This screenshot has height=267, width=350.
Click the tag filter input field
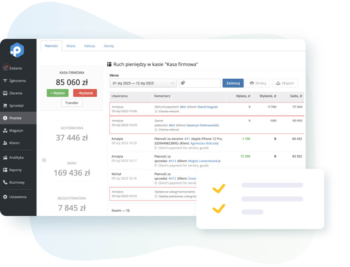pyautogui.click(x=200, y=83)
